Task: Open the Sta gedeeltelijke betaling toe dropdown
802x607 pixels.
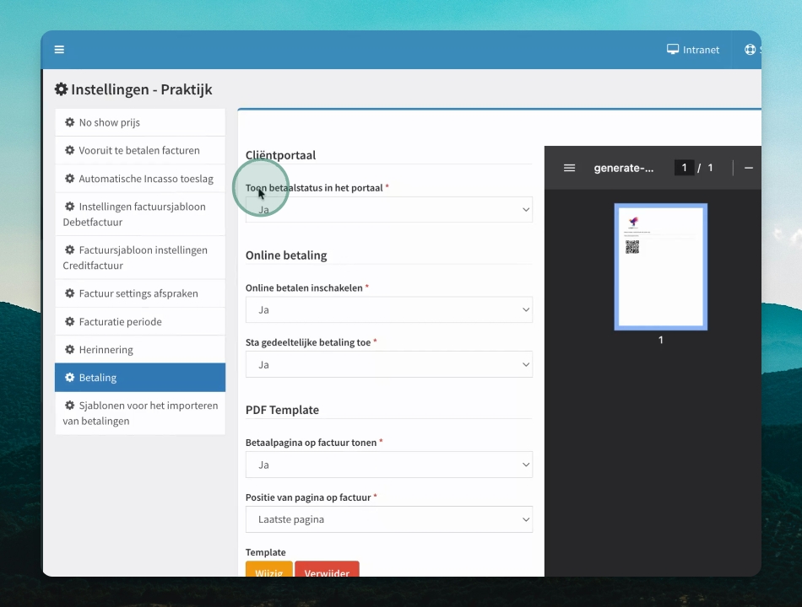Action: pos(388,364)
